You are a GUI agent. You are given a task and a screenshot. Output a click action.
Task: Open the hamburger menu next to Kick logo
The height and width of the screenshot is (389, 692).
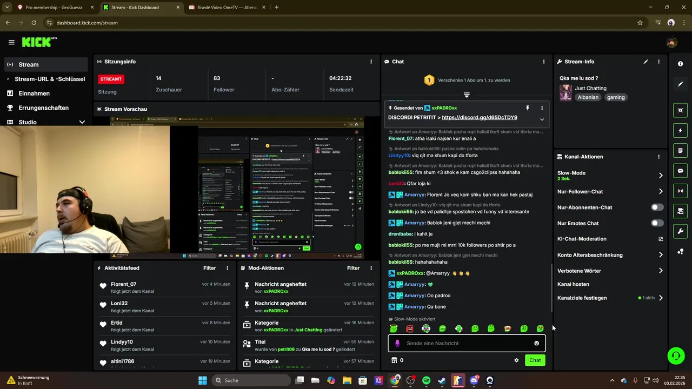[11, 42]
